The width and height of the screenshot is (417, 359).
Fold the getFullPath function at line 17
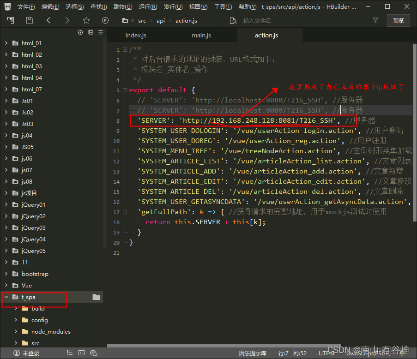(125, 212)
